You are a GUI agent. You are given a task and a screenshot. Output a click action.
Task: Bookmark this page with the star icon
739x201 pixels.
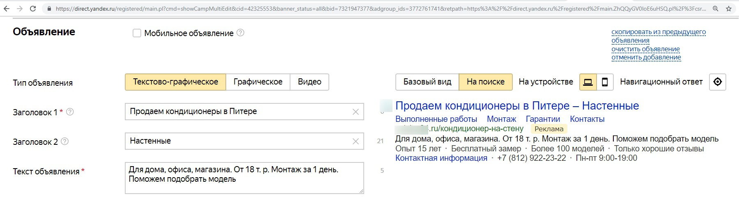click(x=729, y=9)
